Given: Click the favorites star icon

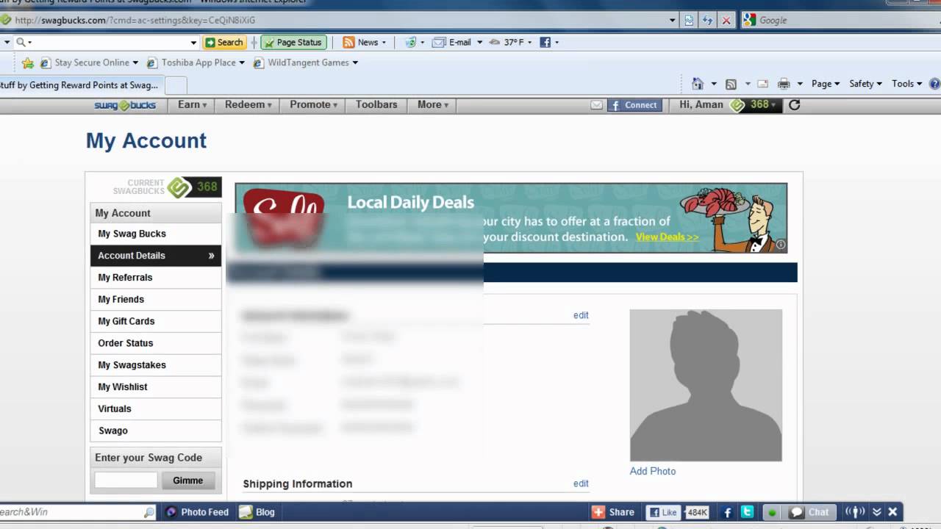Looking at the screenshot, I should click(28, 63).
